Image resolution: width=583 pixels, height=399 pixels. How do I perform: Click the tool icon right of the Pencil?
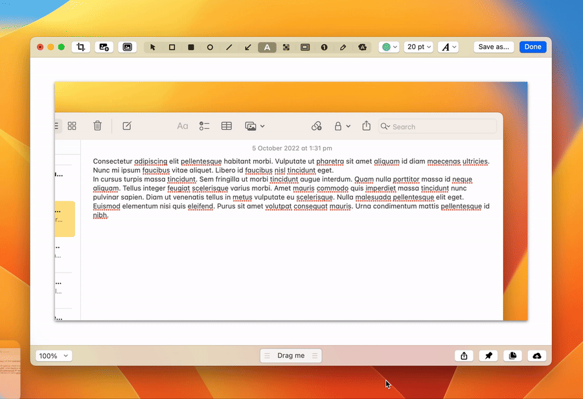click(362, 47)
